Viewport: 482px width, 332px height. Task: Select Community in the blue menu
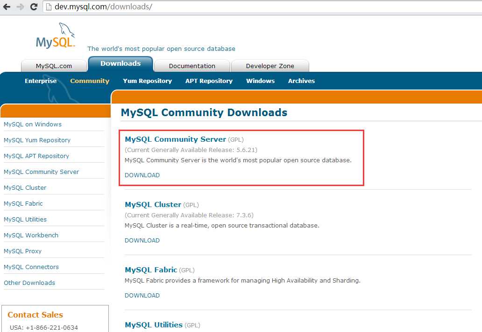(x=90, y=81)
